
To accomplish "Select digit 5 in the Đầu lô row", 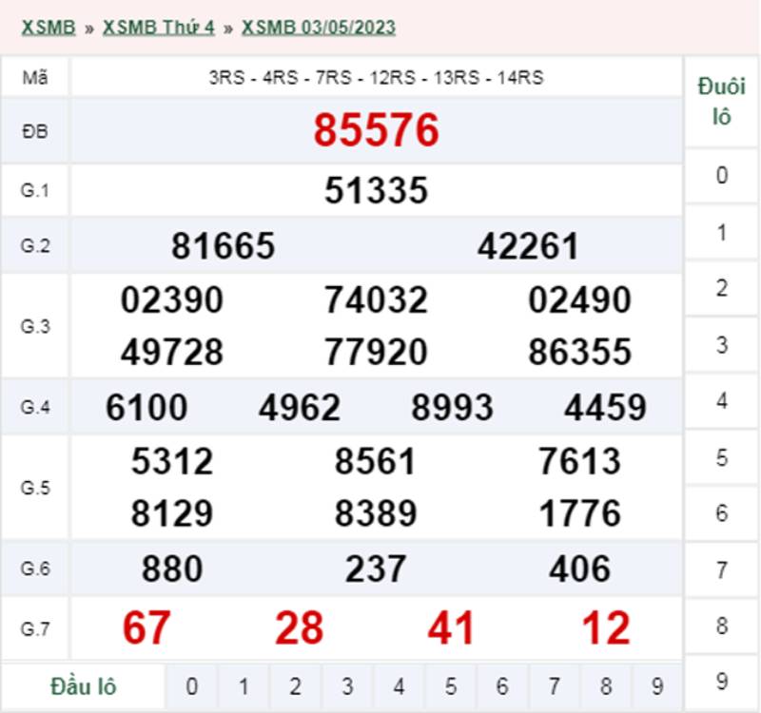I will tap(451, 686).
